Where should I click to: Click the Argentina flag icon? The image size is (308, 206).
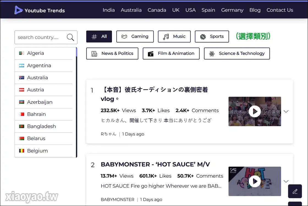22,66
